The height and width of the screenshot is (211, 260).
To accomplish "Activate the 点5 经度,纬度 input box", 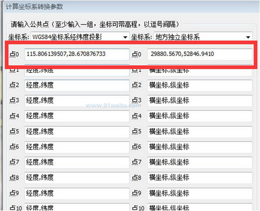I will 77,132.
